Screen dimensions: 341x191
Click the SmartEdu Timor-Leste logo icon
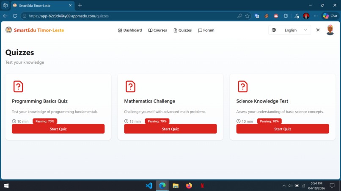9,30
